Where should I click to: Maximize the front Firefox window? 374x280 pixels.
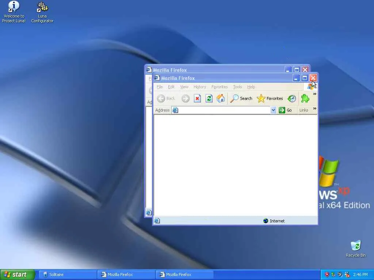(x=305, y=78)
